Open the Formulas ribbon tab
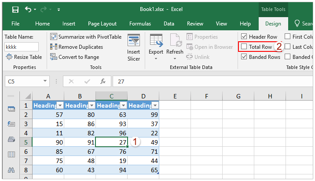Screen dimensions: 315x181 tap(140, 24)
